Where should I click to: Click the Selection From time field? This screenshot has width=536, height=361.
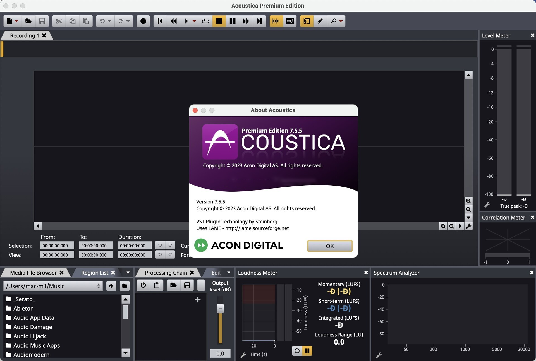pyautogui.click(x=57, y=246)
